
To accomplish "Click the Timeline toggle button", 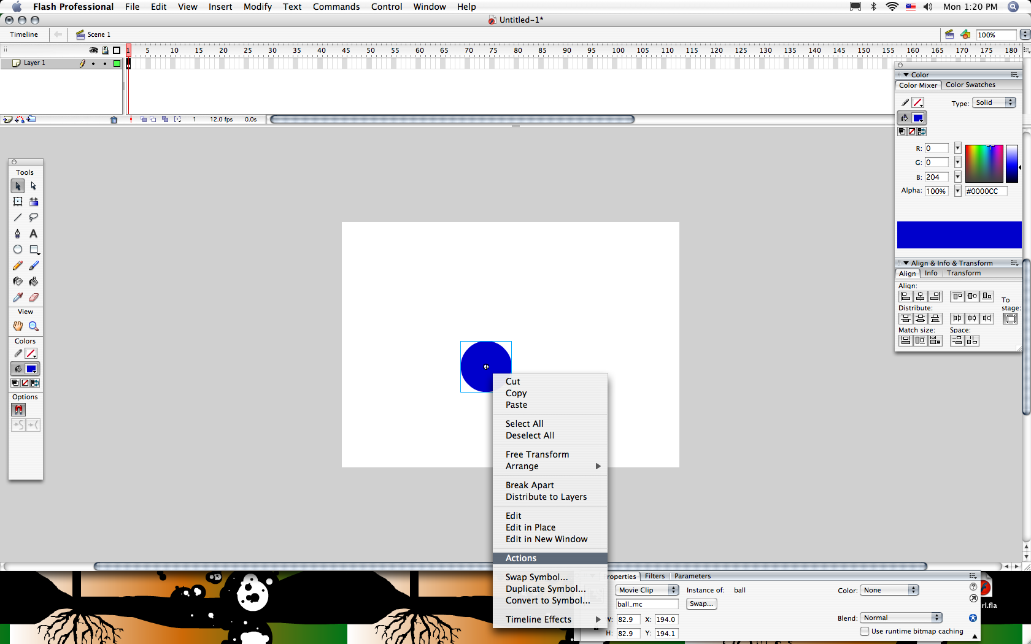I will (23, 34).
